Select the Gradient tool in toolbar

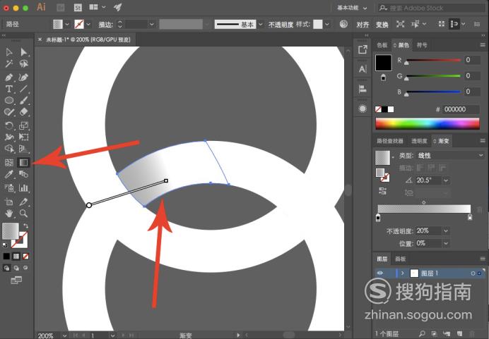pos(24,162)
